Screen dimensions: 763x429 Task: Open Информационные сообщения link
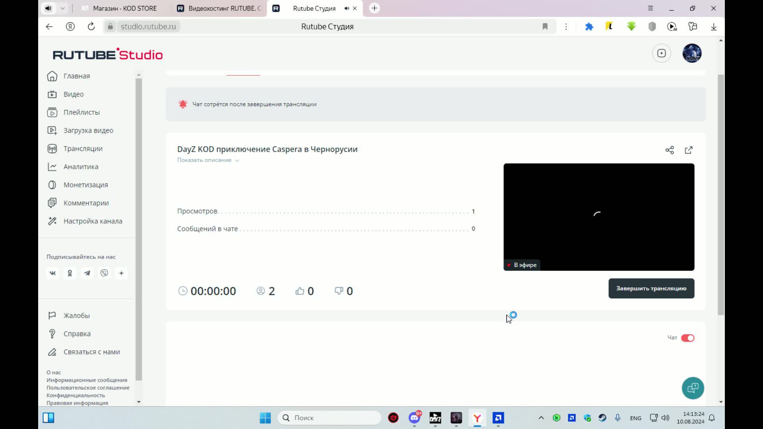(x=87, y=380)
